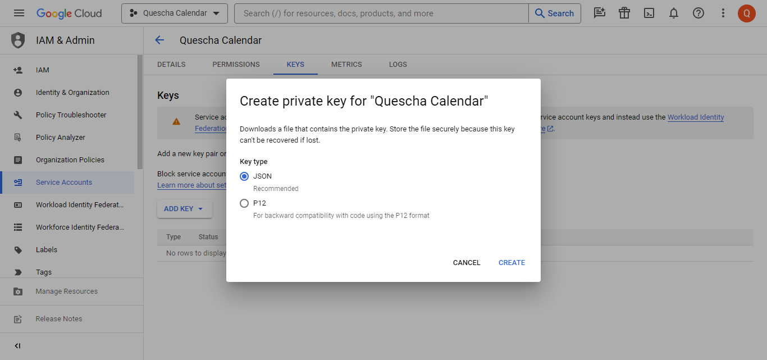Open Policy Troubleshooter in the sidebar
The height and width of the screenshot is (360, 767).
(71, 115)
